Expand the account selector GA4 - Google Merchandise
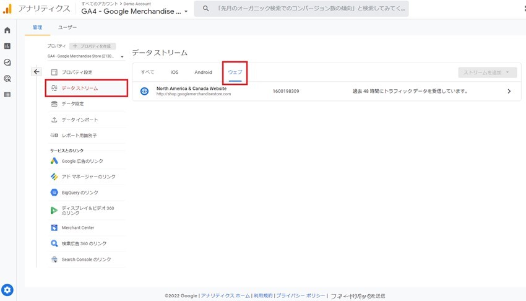 click(135, 11)
